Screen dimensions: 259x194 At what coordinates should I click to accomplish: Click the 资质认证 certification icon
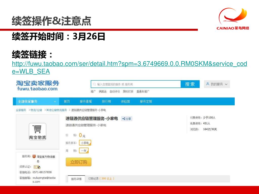click(37, 167)
